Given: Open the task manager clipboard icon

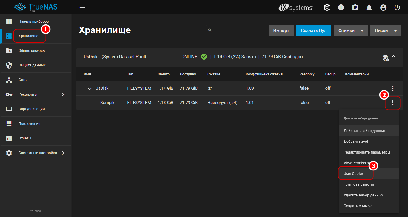Looking at the screenshot, I should tap(355, 7).
